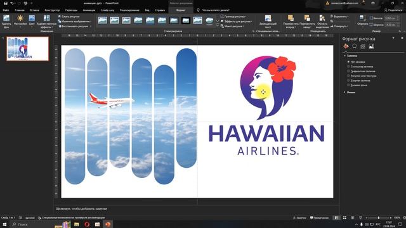406x228 pixels.
Task: Open Picture Layout (Макет рисунка) dropdown
Action: (232, 26)
